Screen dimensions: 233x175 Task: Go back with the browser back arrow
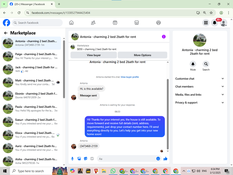5,13
